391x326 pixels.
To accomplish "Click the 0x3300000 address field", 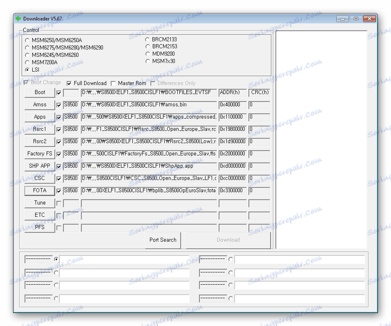I will (232, 191).
